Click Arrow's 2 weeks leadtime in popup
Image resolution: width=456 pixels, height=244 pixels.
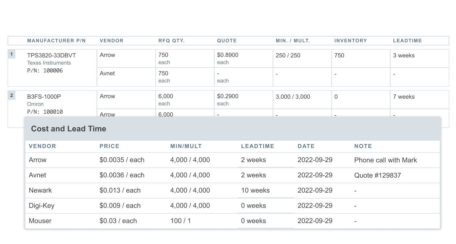254,160
